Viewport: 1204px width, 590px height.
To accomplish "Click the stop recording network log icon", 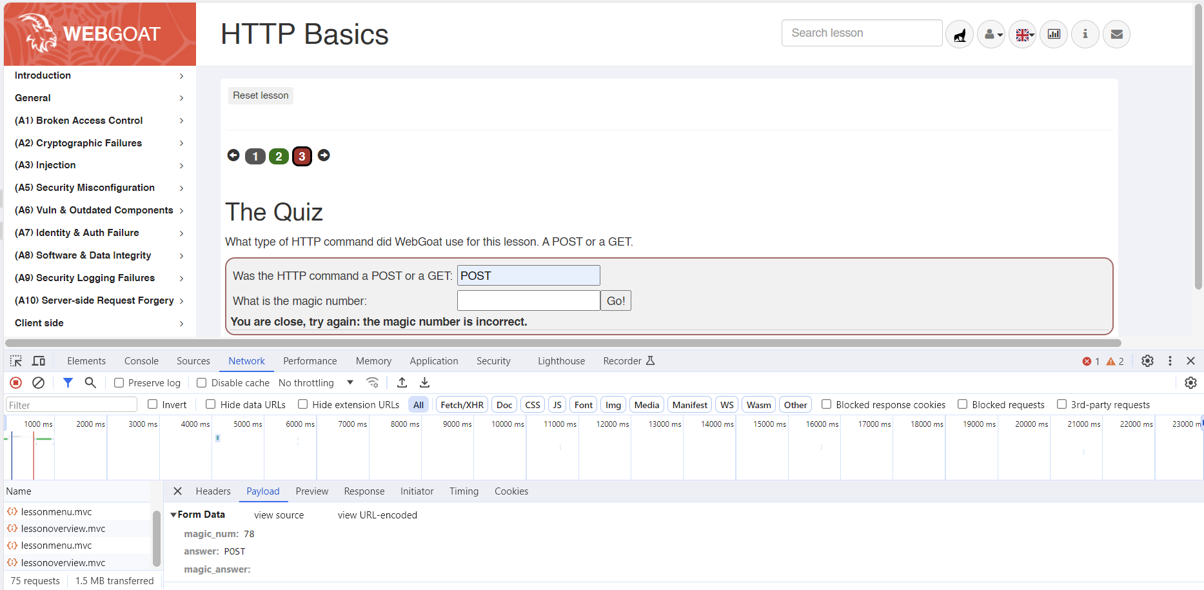I will tap(16, 383).
